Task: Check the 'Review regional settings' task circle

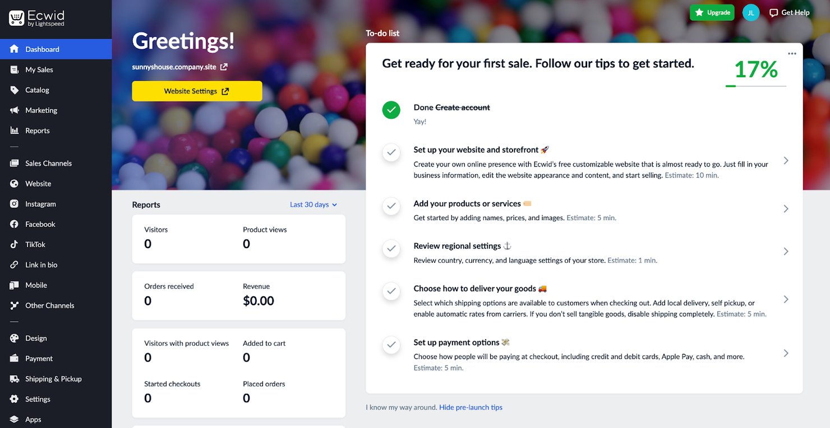Action: 391,249
